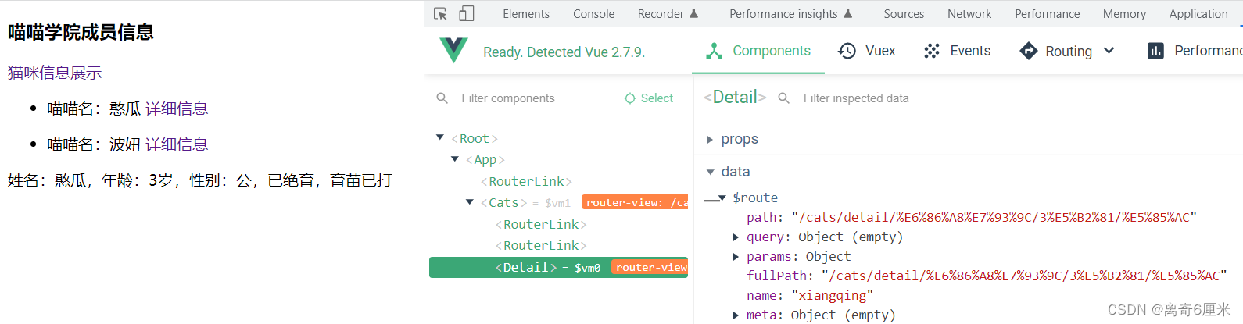This screenshot has height=324, width=1243.
Task: Collapse the data section
Action: (x=710, y=172)
